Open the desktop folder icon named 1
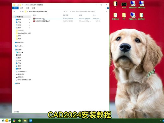164x123 pixels. click(115, 4)
